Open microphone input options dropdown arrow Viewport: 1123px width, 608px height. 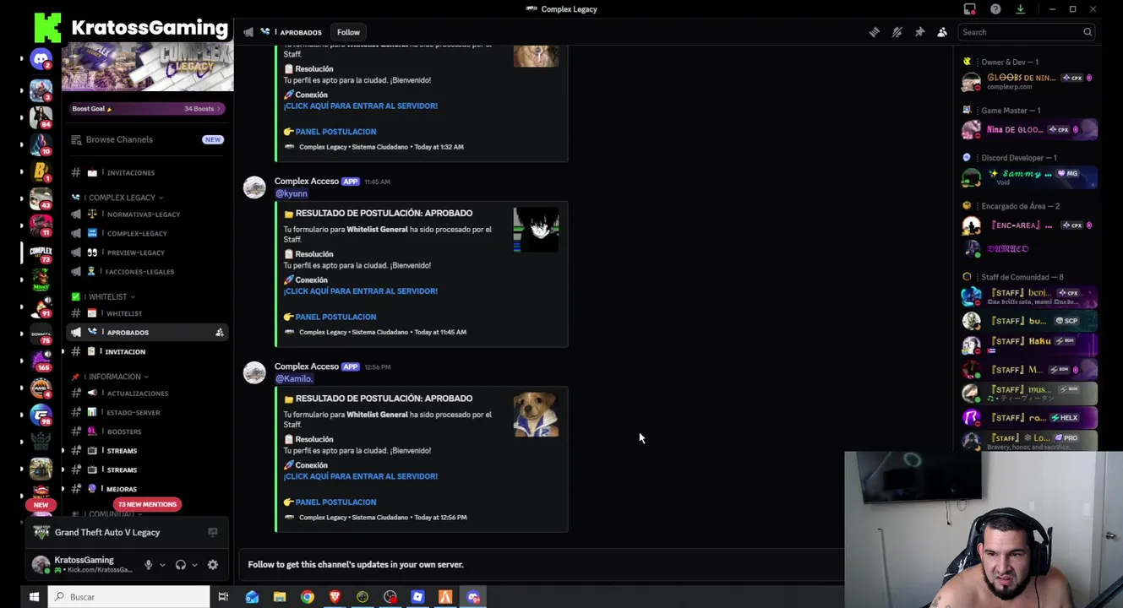point(162,565)
